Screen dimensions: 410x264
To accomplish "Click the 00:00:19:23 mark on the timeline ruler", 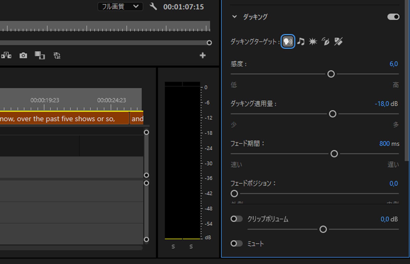I will click(x=45, y=100).
